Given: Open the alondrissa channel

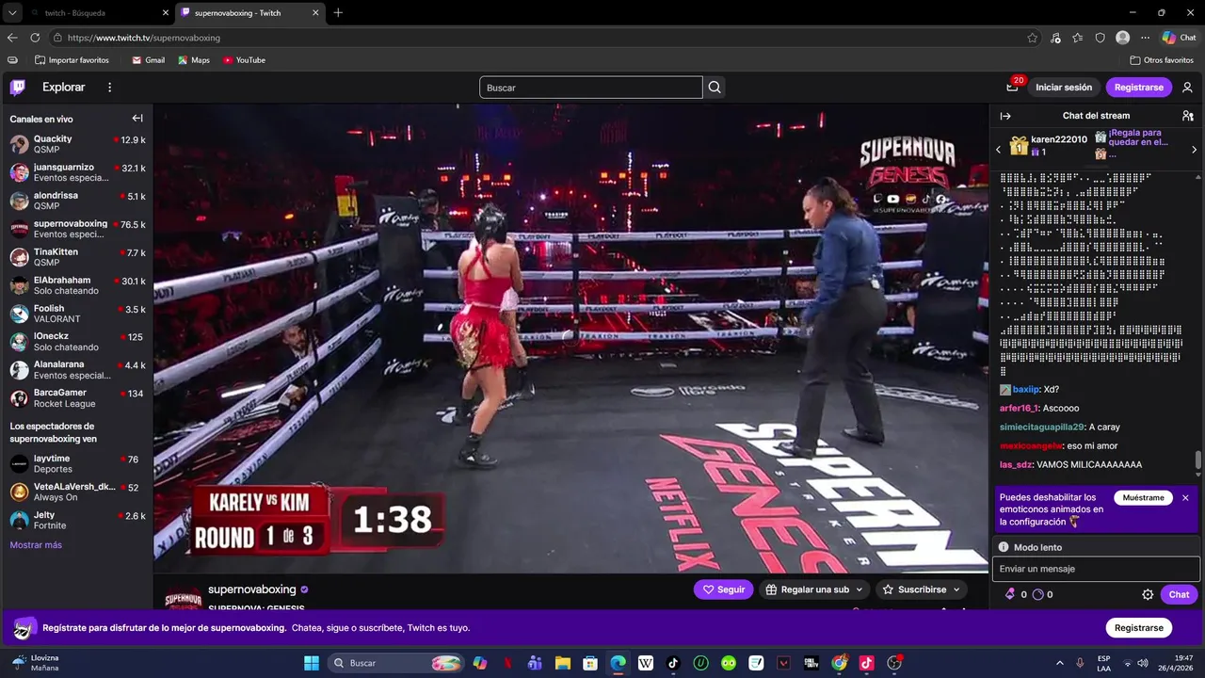Looking at the screenshot, I should [77, 201].
